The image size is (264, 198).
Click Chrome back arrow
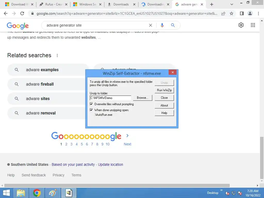tap(6, 13)
